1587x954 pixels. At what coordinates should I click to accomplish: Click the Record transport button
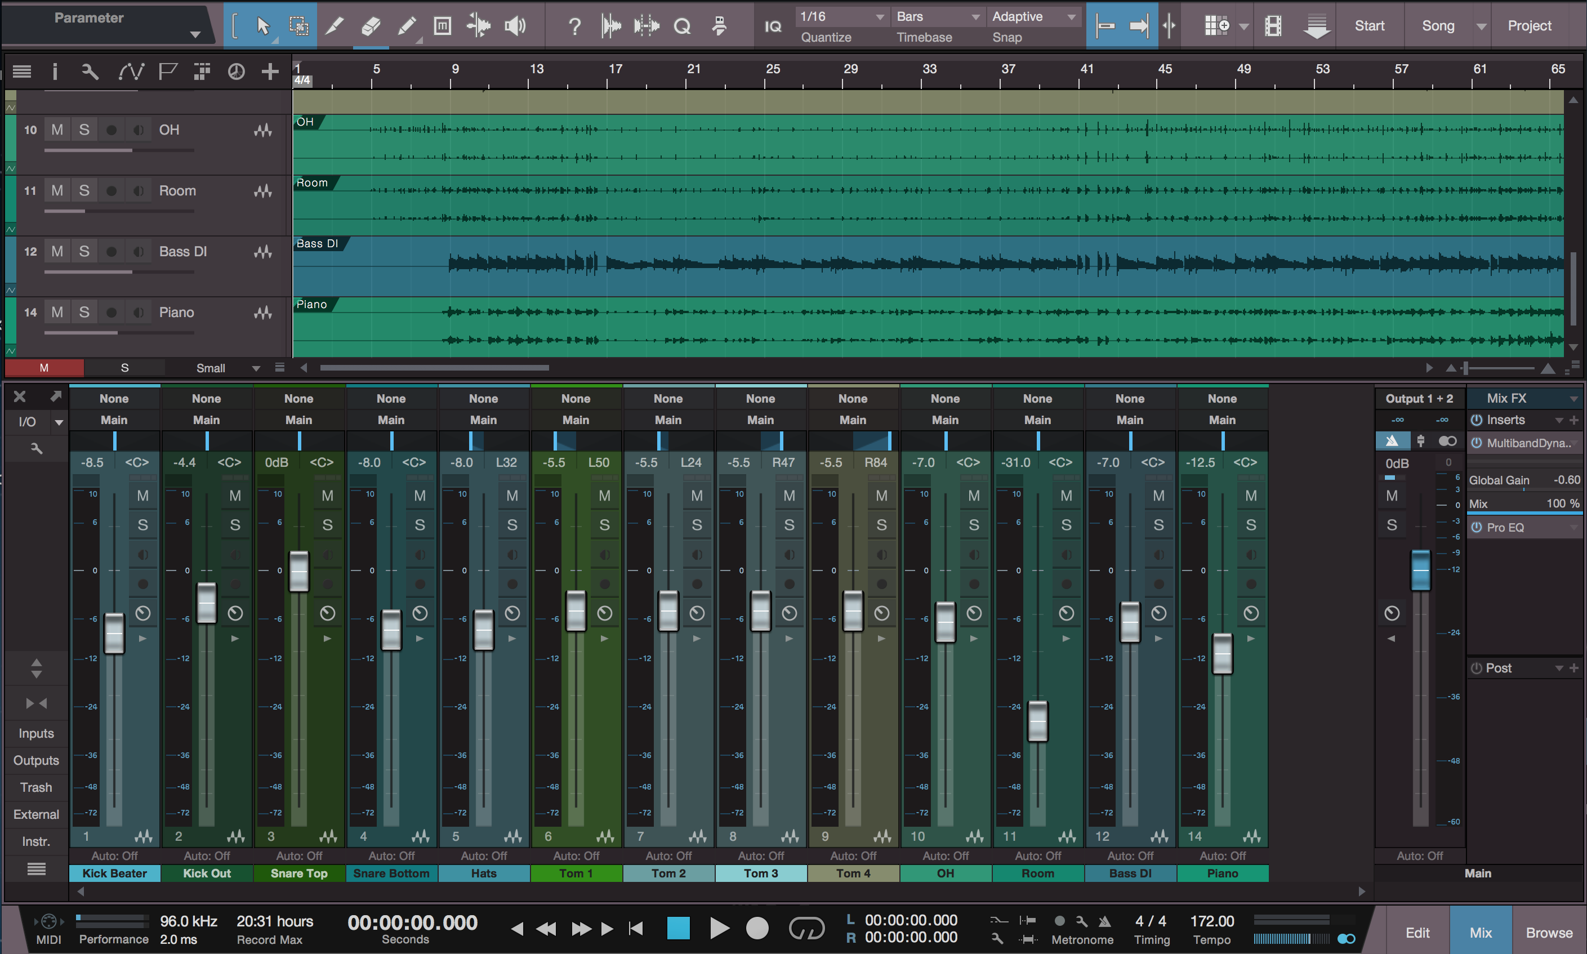[x=757, y=928]
